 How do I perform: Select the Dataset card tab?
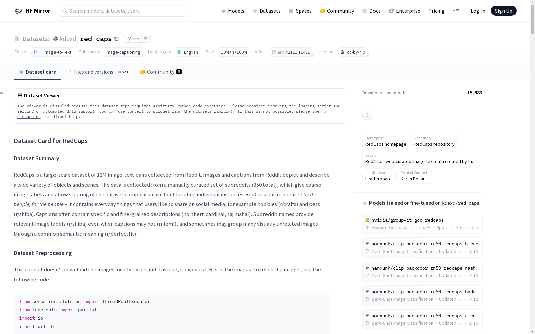37,72
